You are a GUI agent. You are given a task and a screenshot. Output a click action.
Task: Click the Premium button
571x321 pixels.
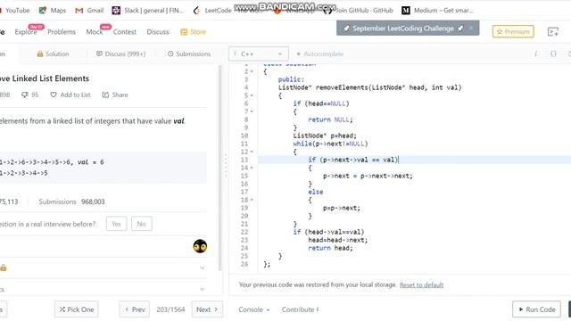pyautogui.click(x=513, y=32)
